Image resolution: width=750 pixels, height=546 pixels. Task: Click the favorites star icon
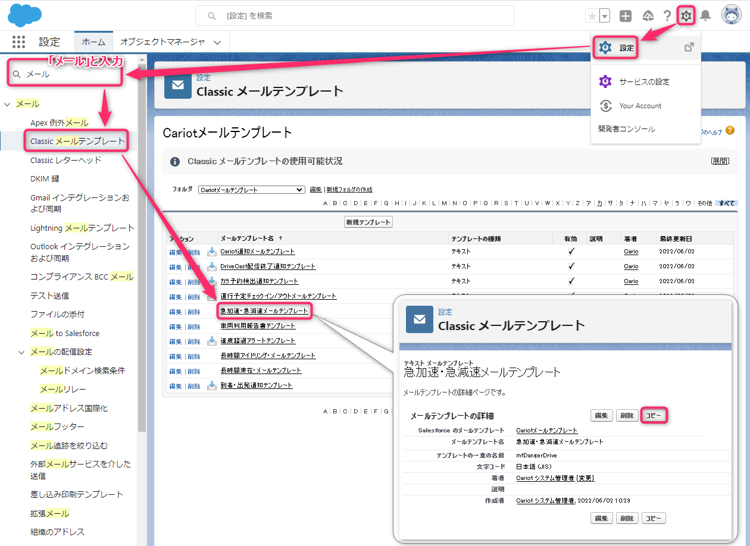click(x=592, y=16)
